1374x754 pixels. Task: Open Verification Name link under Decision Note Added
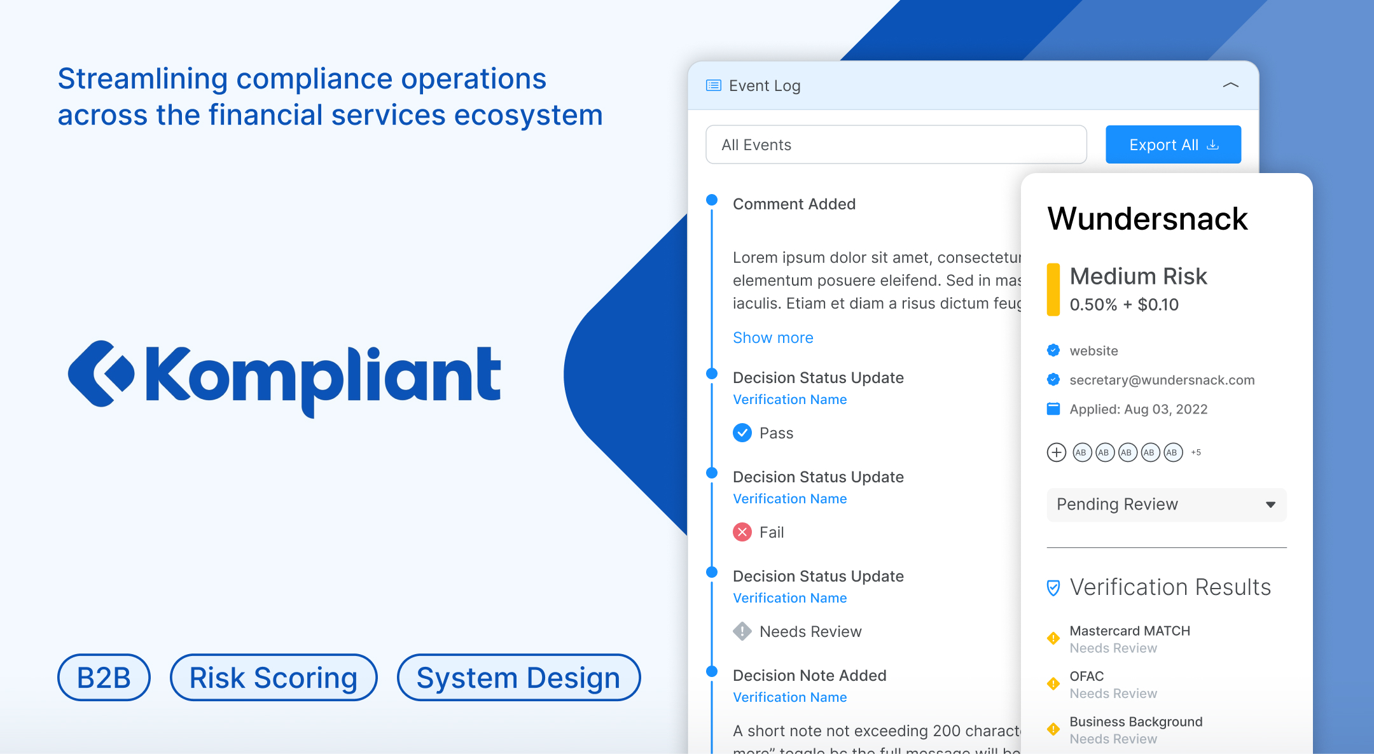point(789,697)
